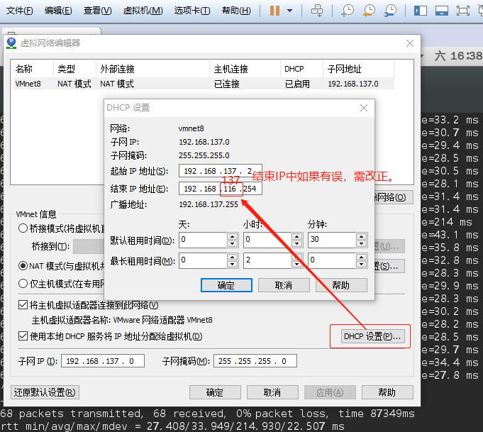Decrease maximum lease days spinner
Viewport: 483px width, 432px height.
(x=232, y=264)
